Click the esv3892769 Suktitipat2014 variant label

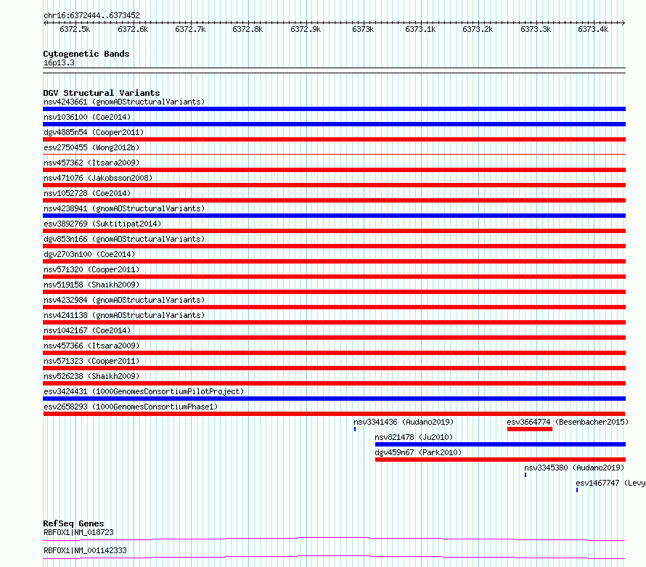[x=102, y=224]
